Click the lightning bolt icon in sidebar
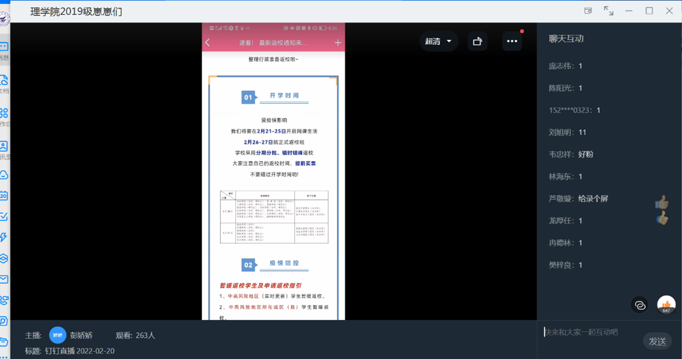 (4, 237)
